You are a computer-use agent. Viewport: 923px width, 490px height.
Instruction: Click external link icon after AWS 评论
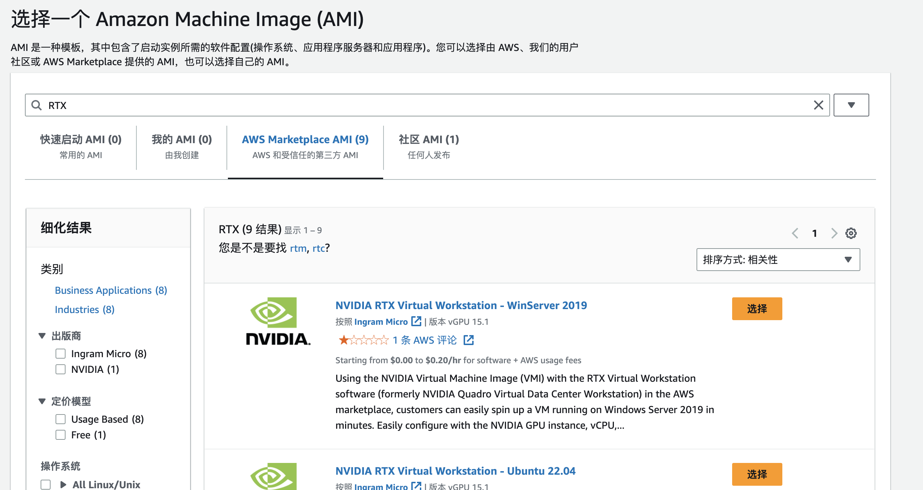tap(468, 340)
